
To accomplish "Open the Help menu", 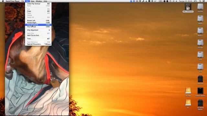I will (45, 1).
